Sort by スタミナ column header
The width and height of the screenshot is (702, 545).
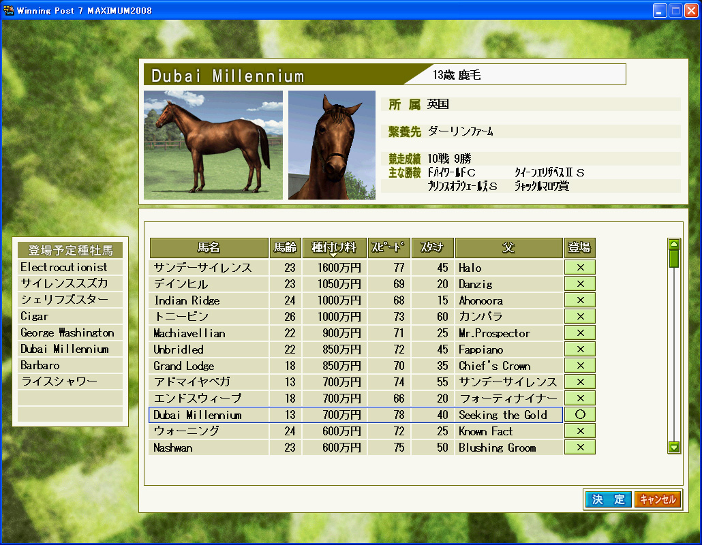click(433, 248)
